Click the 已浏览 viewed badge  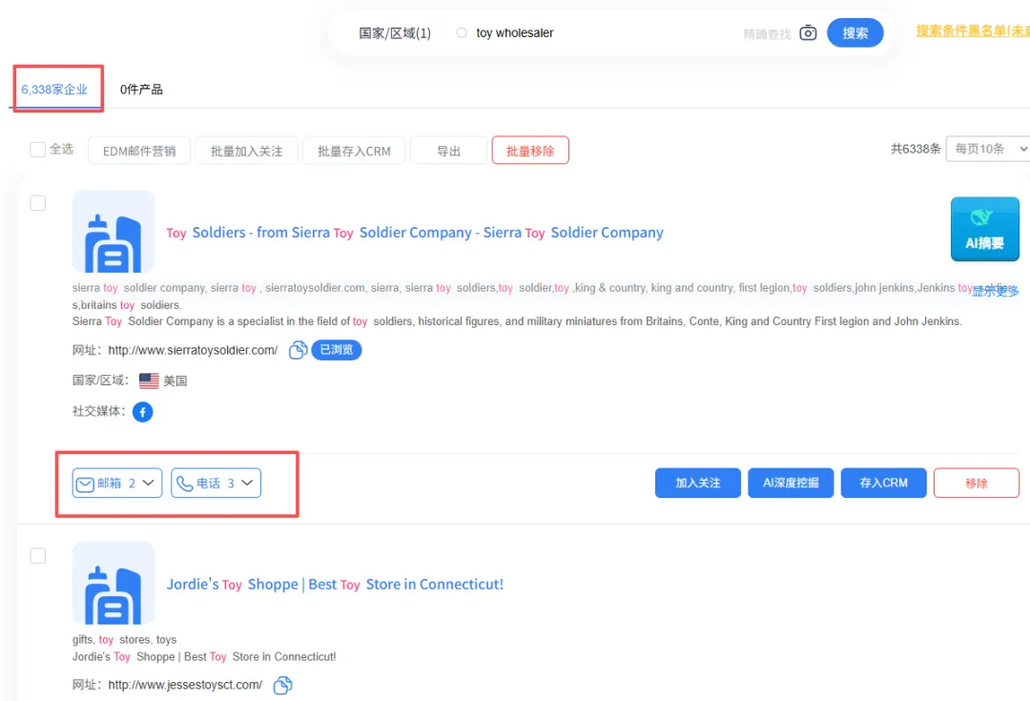click(x=337, y=349)
